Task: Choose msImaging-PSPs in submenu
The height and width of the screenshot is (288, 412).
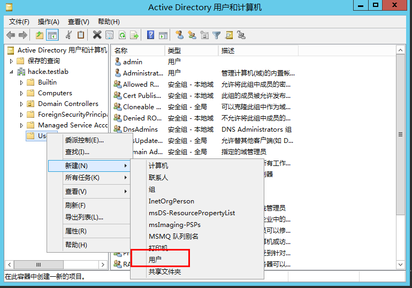Action: pos(197,225)
